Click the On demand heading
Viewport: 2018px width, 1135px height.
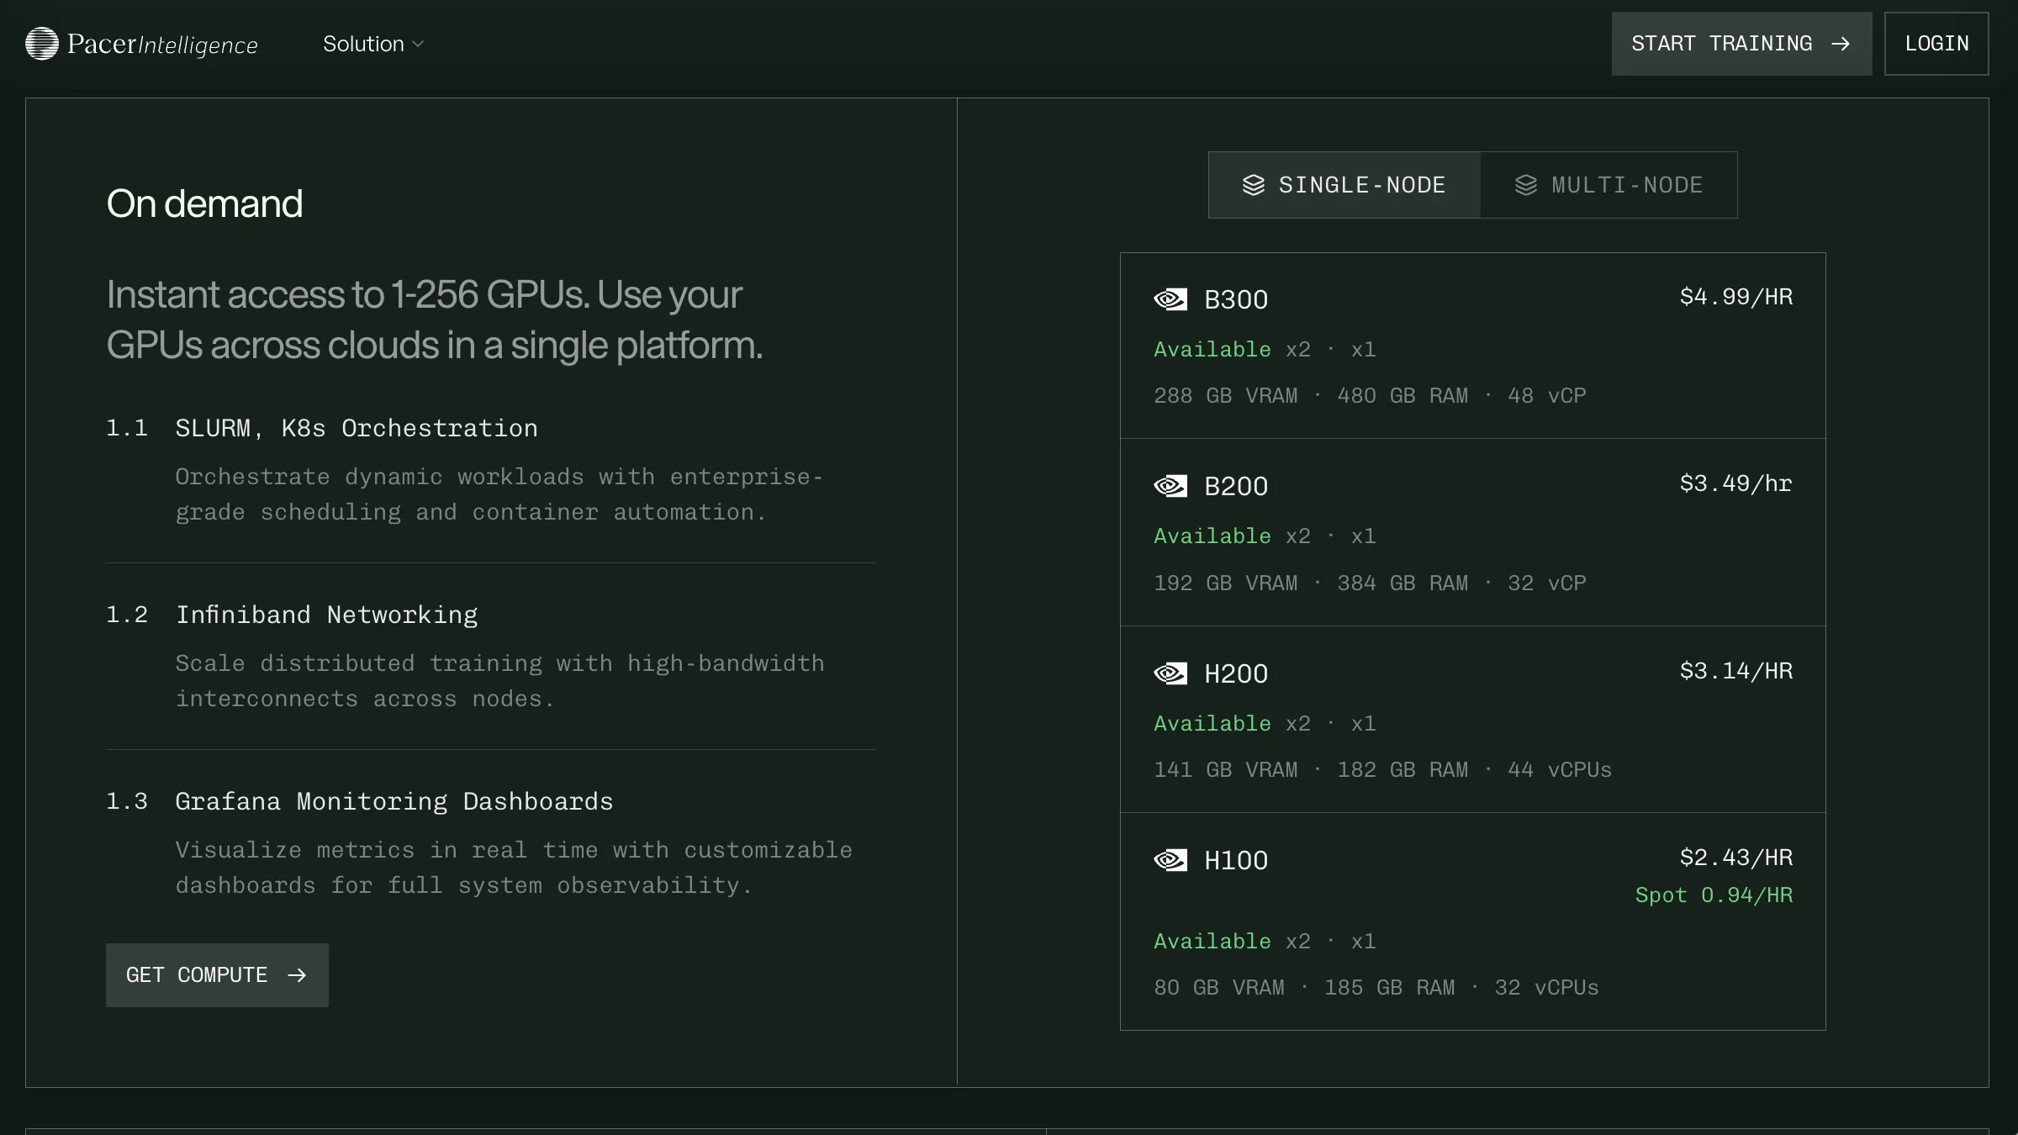click(x=204, y=203)
